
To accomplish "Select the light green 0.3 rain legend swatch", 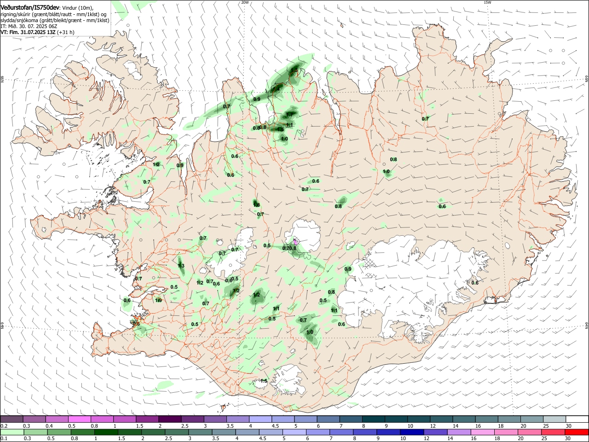I will tap(35, 432).
